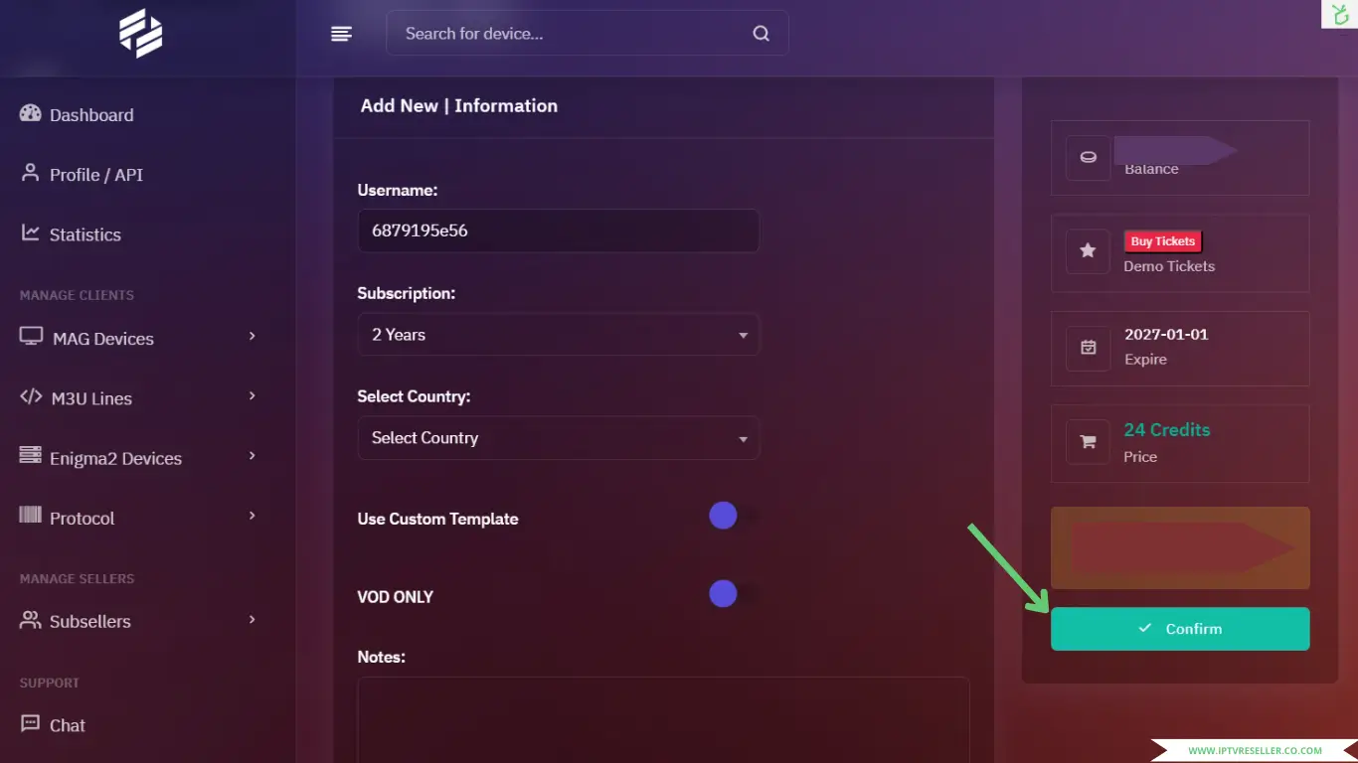Toggle the Use Custom Template switch
The width and height of the screenshot is (1358, 763).
click(733, 516)
